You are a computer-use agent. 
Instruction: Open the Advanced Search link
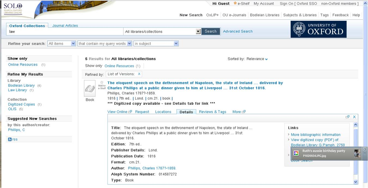click(238, 31)
